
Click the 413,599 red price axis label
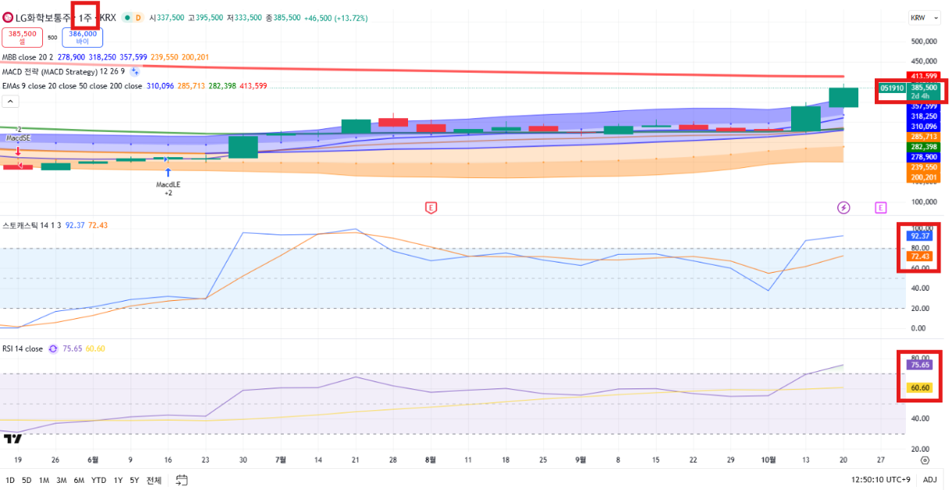click(922, 76)
